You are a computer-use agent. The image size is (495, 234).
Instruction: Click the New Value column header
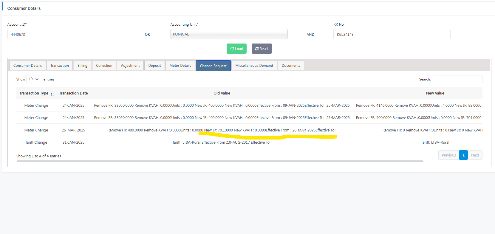[435, 93]
